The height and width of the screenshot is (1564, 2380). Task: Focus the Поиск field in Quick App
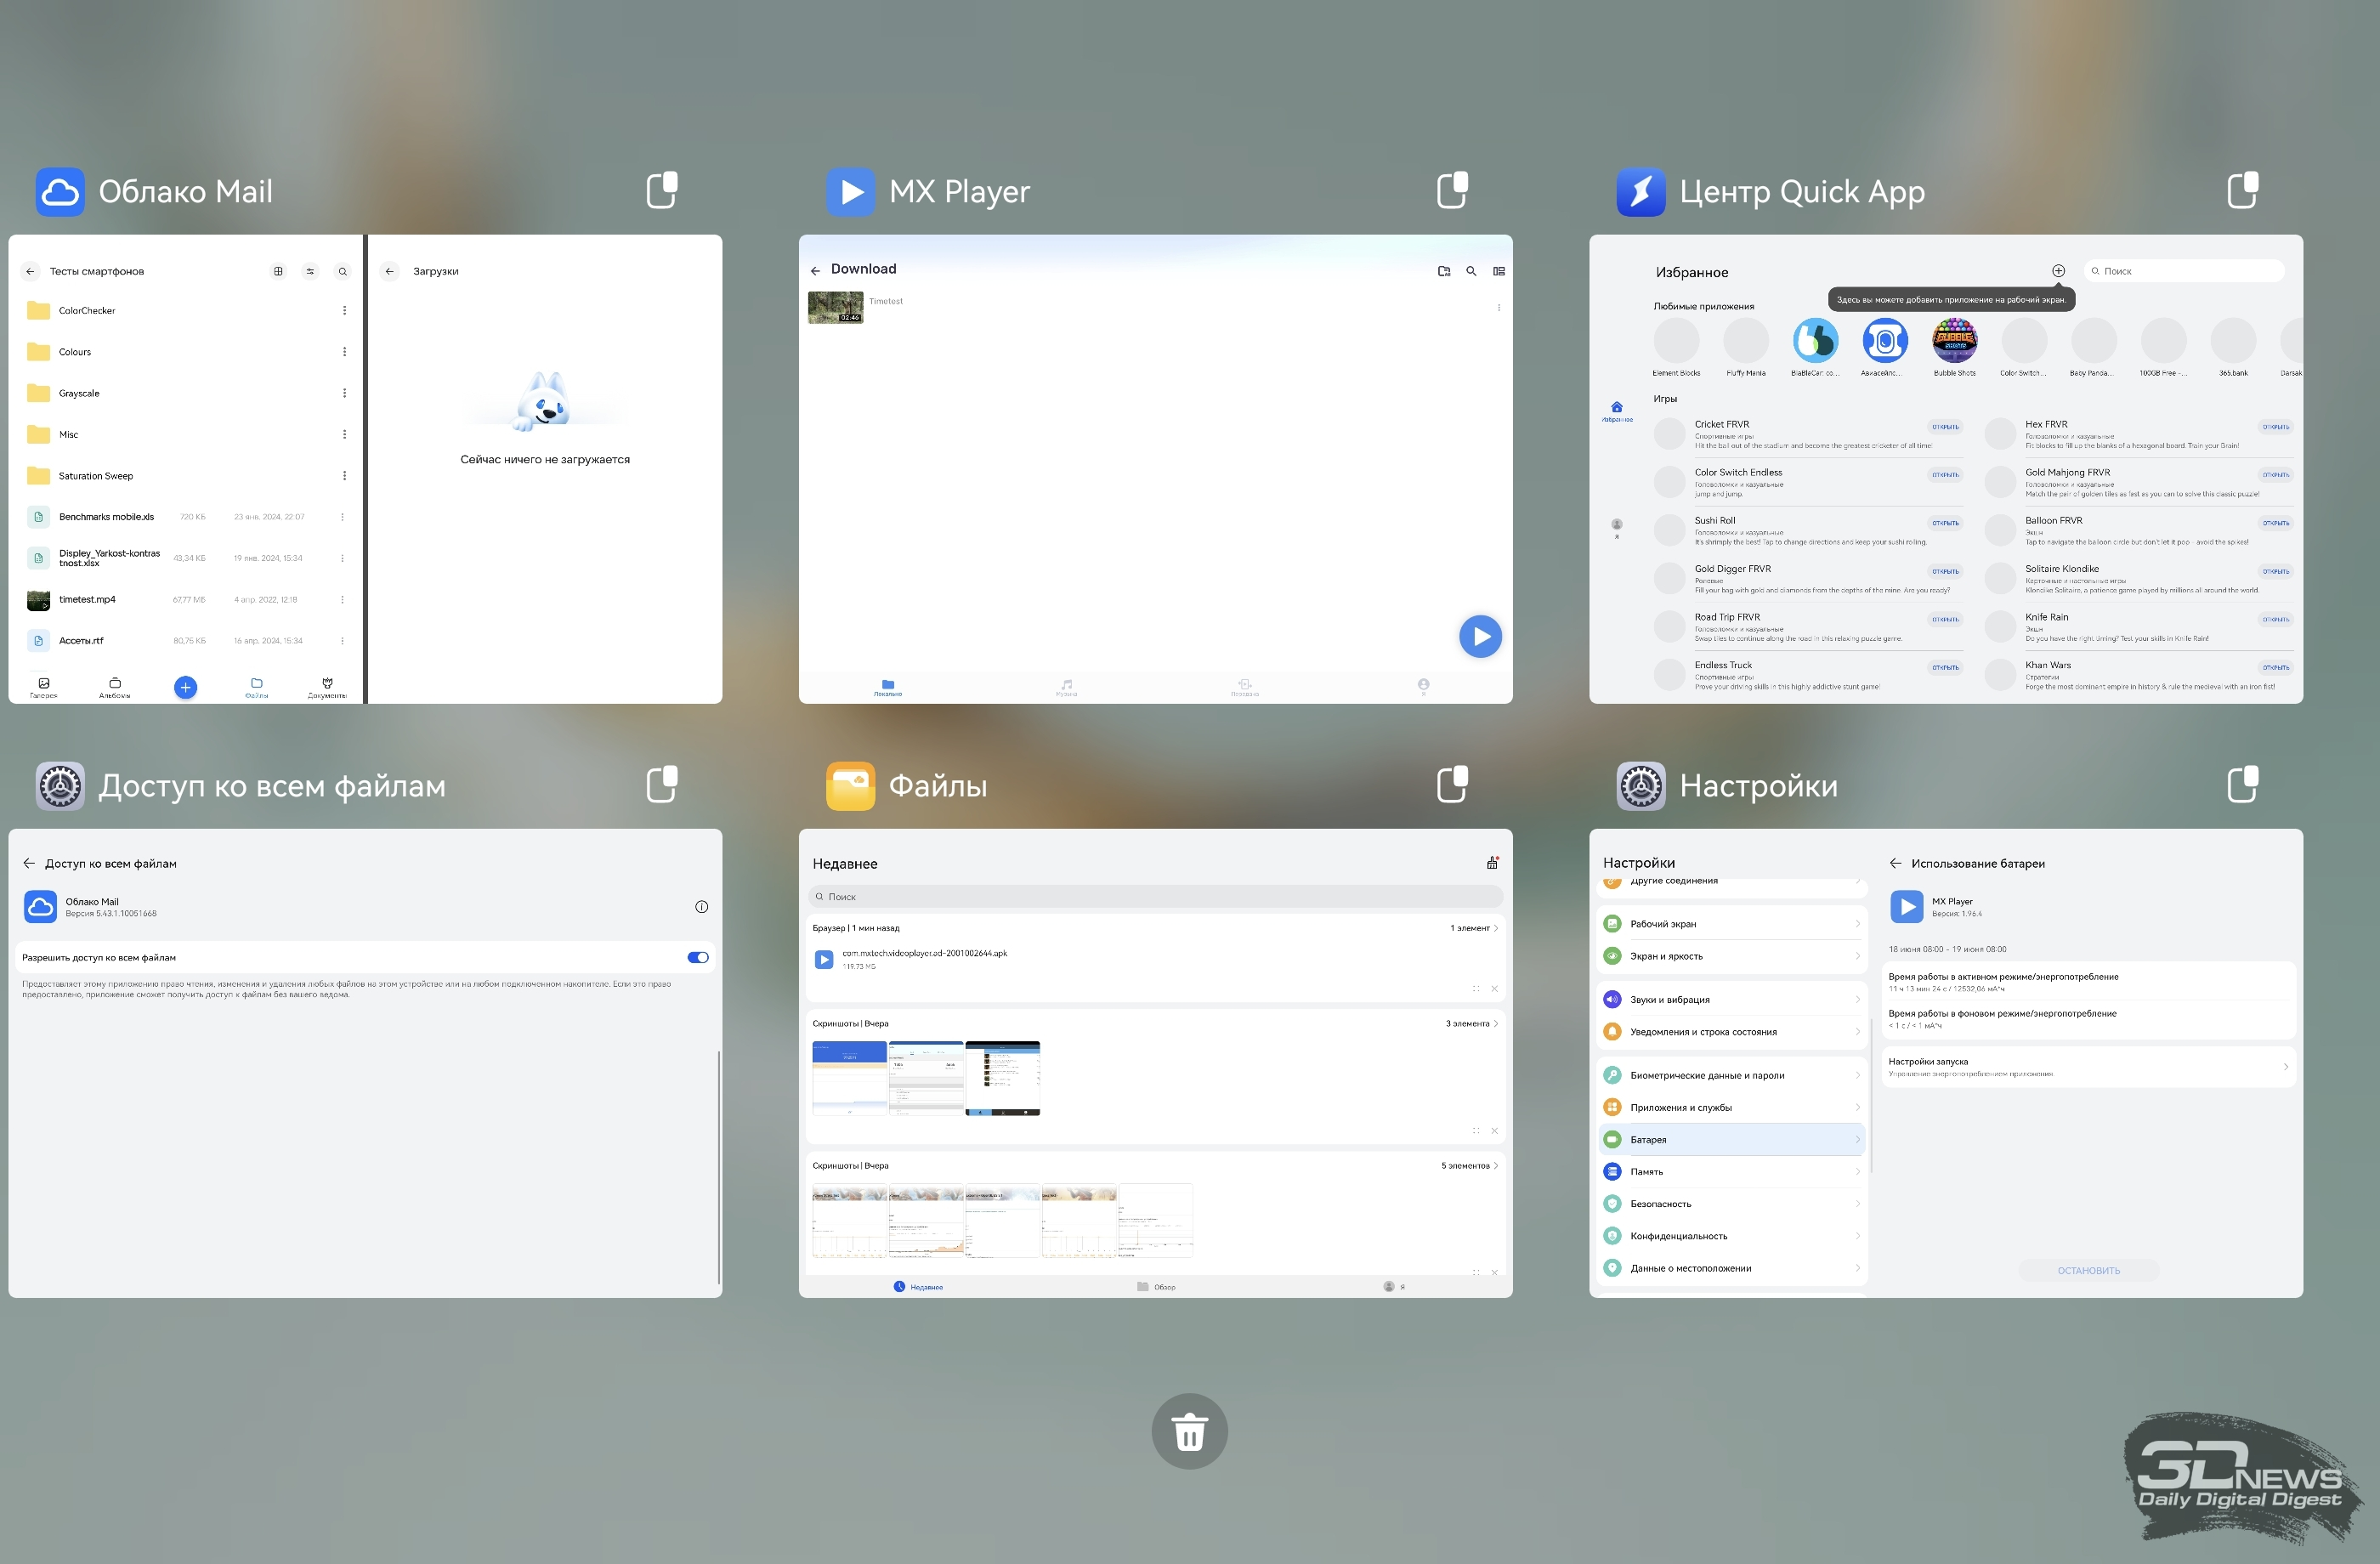pyautogui.click(x=2184, y=271)
